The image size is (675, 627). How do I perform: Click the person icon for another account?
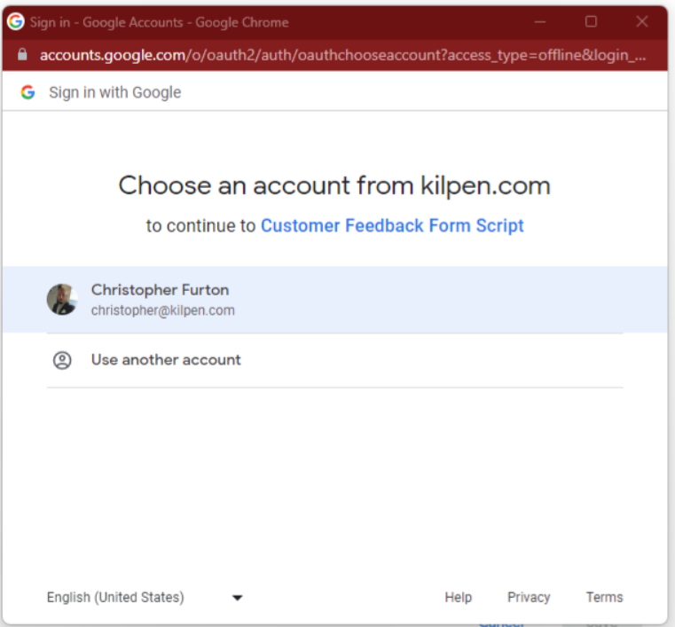62,360
